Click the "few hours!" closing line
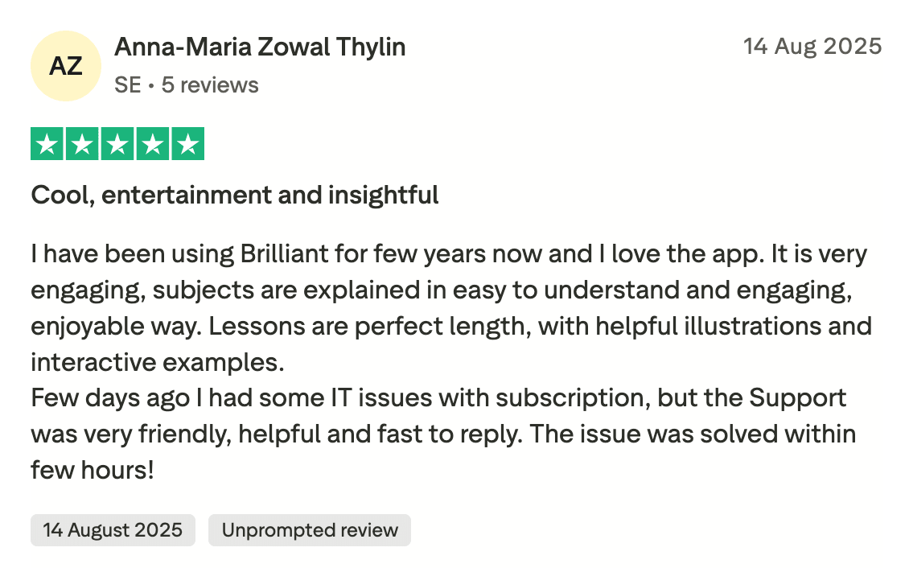 pyautogui.click(x=92, y=470)
